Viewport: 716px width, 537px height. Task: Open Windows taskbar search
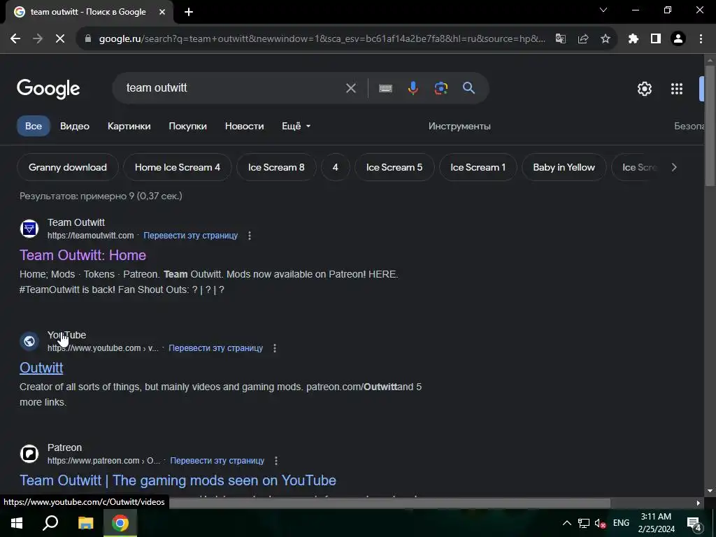[50, 523]
